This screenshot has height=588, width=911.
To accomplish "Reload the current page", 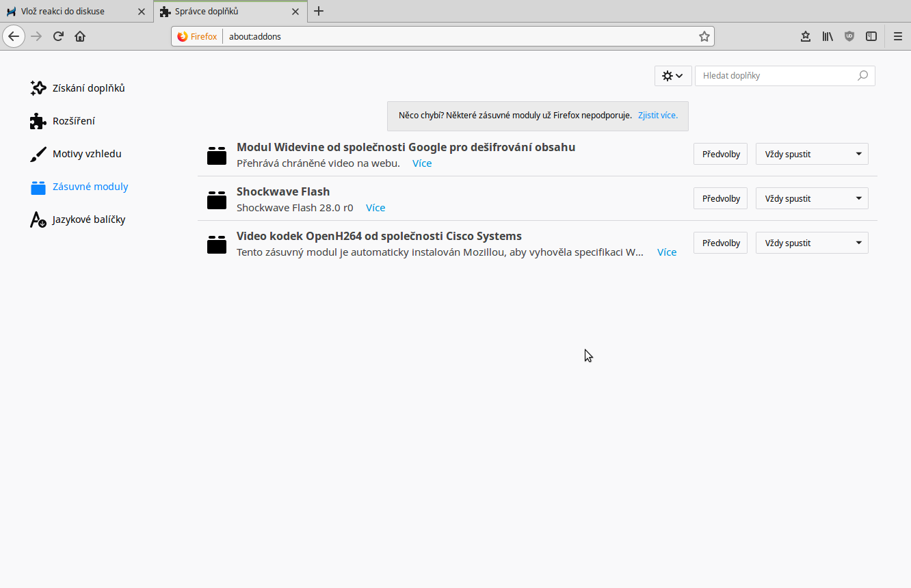I will (x=58, y=36).
